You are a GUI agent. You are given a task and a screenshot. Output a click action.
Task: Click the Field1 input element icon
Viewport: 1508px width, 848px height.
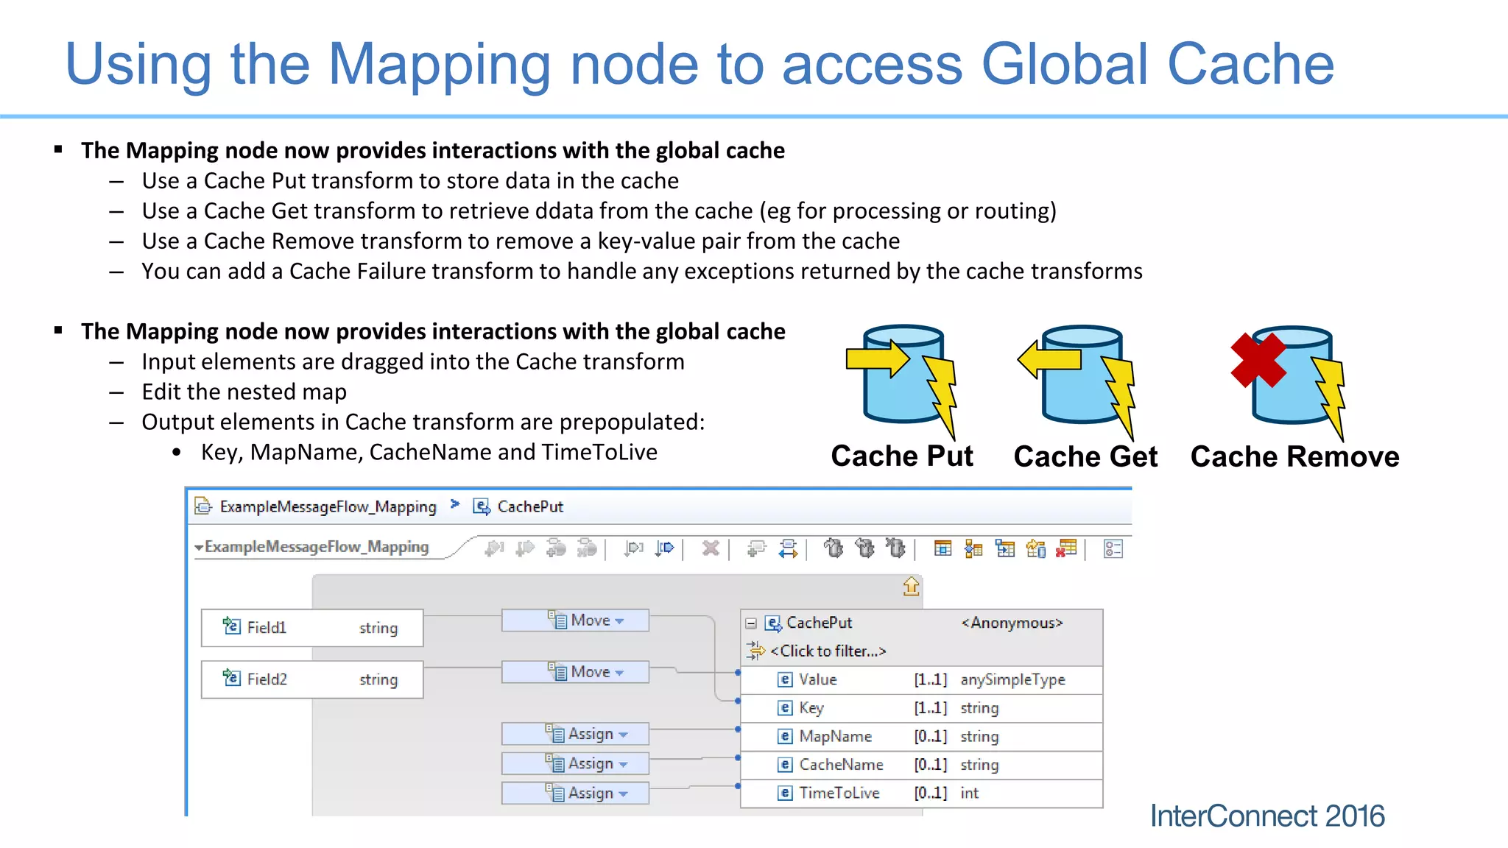point(231,626)
